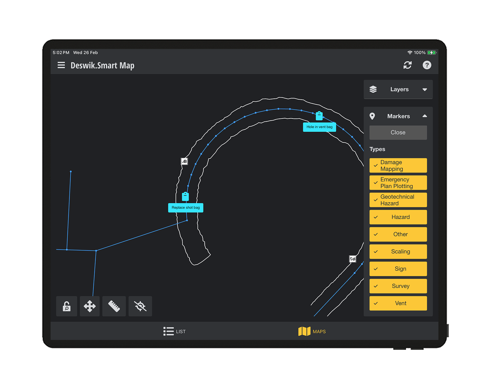
Task: Select the pan move arrows tool
Action: click(x=90, y=306)
